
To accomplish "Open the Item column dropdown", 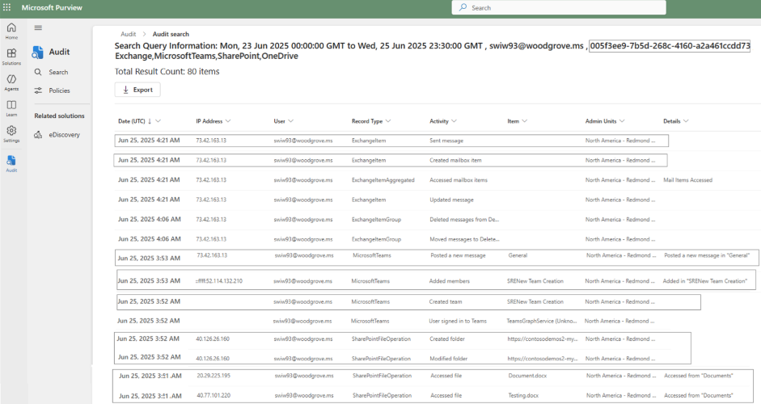I will pyautogui.click(x=524, y=121).
